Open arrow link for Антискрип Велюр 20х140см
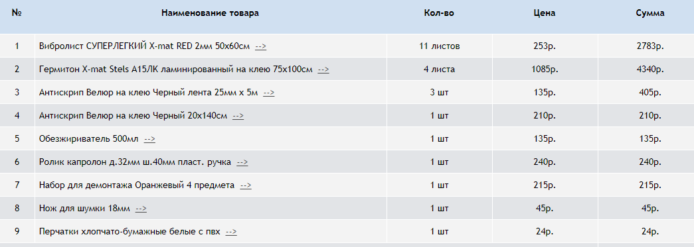 (238, 116)
